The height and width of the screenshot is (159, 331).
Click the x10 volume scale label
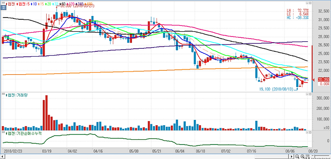(326, 128)
